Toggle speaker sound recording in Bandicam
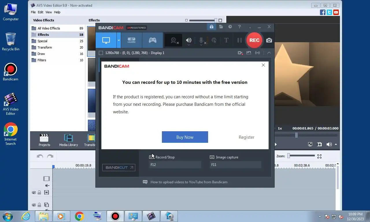The width and height of the screenshot is (370, 222). [x=189, y=40]
